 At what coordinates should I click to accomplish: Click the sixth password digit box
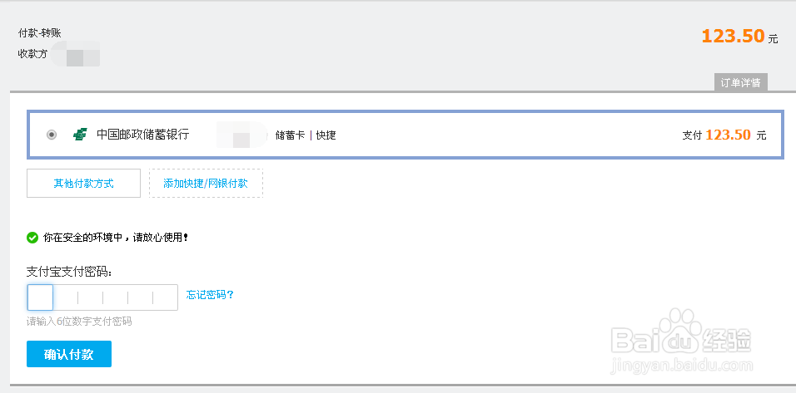(x=166, y=297)
